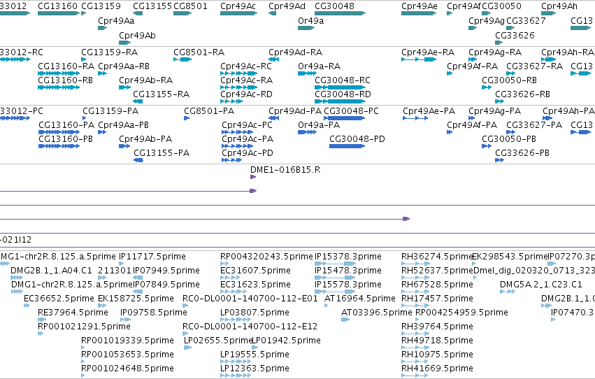
Task: Click the Cpr49Ae-RA transcript label
Action: (428, 52)
